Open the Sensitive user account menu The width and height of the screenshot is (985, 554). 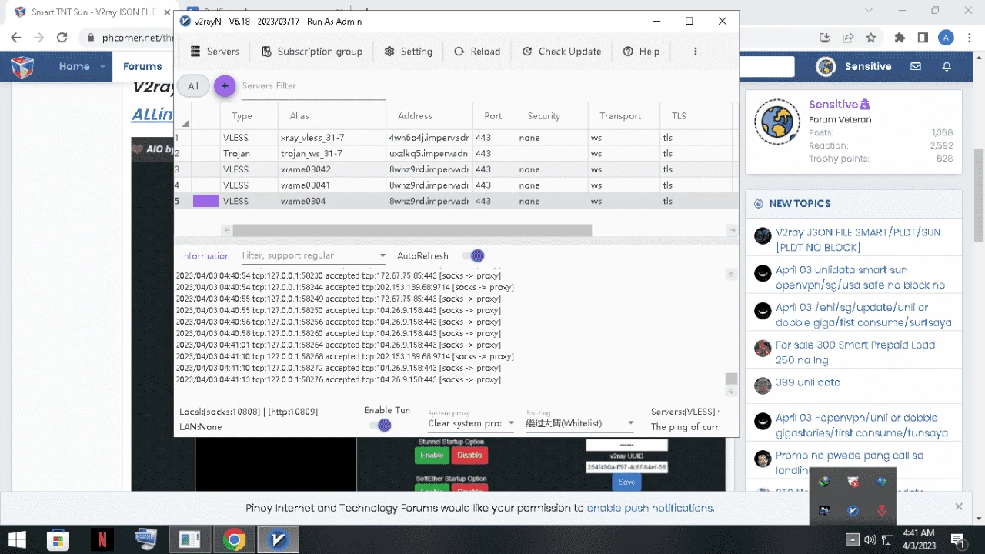coord(853,66)
